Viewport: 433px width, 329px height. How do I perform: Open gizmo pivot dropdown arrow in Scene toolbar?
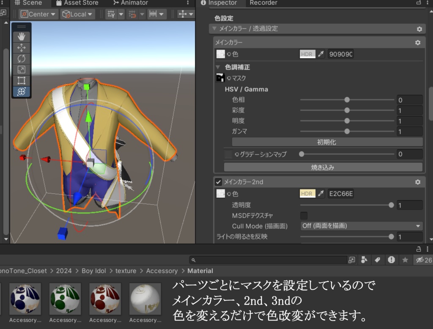tap(191, 14)
